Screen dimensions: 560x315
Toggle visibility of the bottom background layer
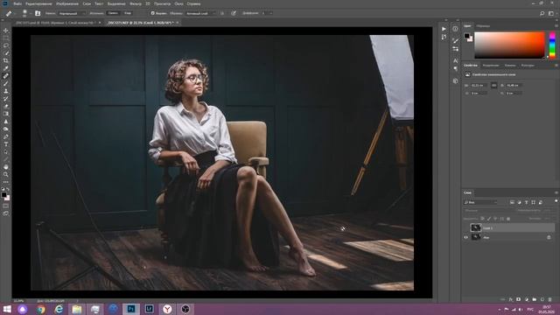pos(465,237)
